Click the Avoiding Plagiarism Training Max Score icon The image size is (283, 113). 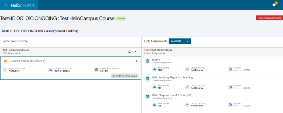point(154,87)
